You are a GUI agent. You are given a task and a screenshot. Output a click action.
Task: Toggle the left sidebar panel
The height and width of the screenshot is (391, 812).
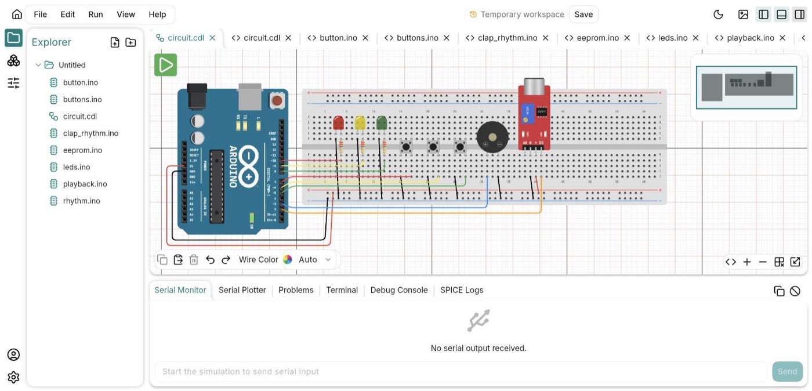click(x=763, y=15)
